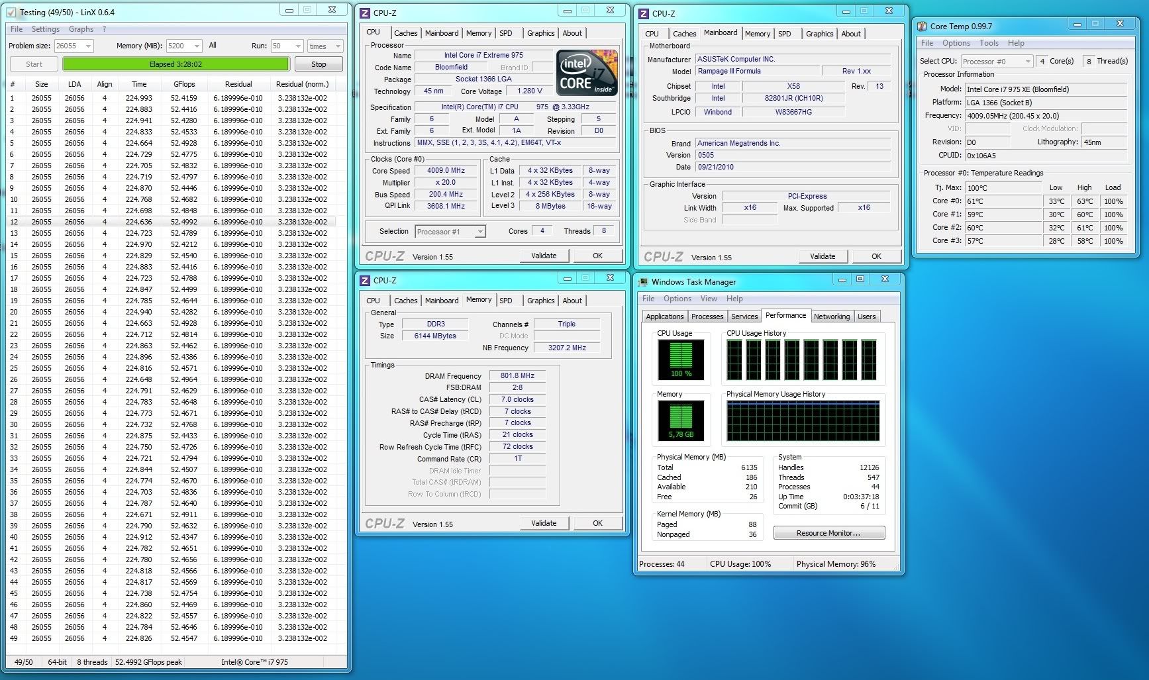1149x680 pixels.
Task: Click the NB Frequency 3207.2 MHz value
Action: click(x=567, y=348)
